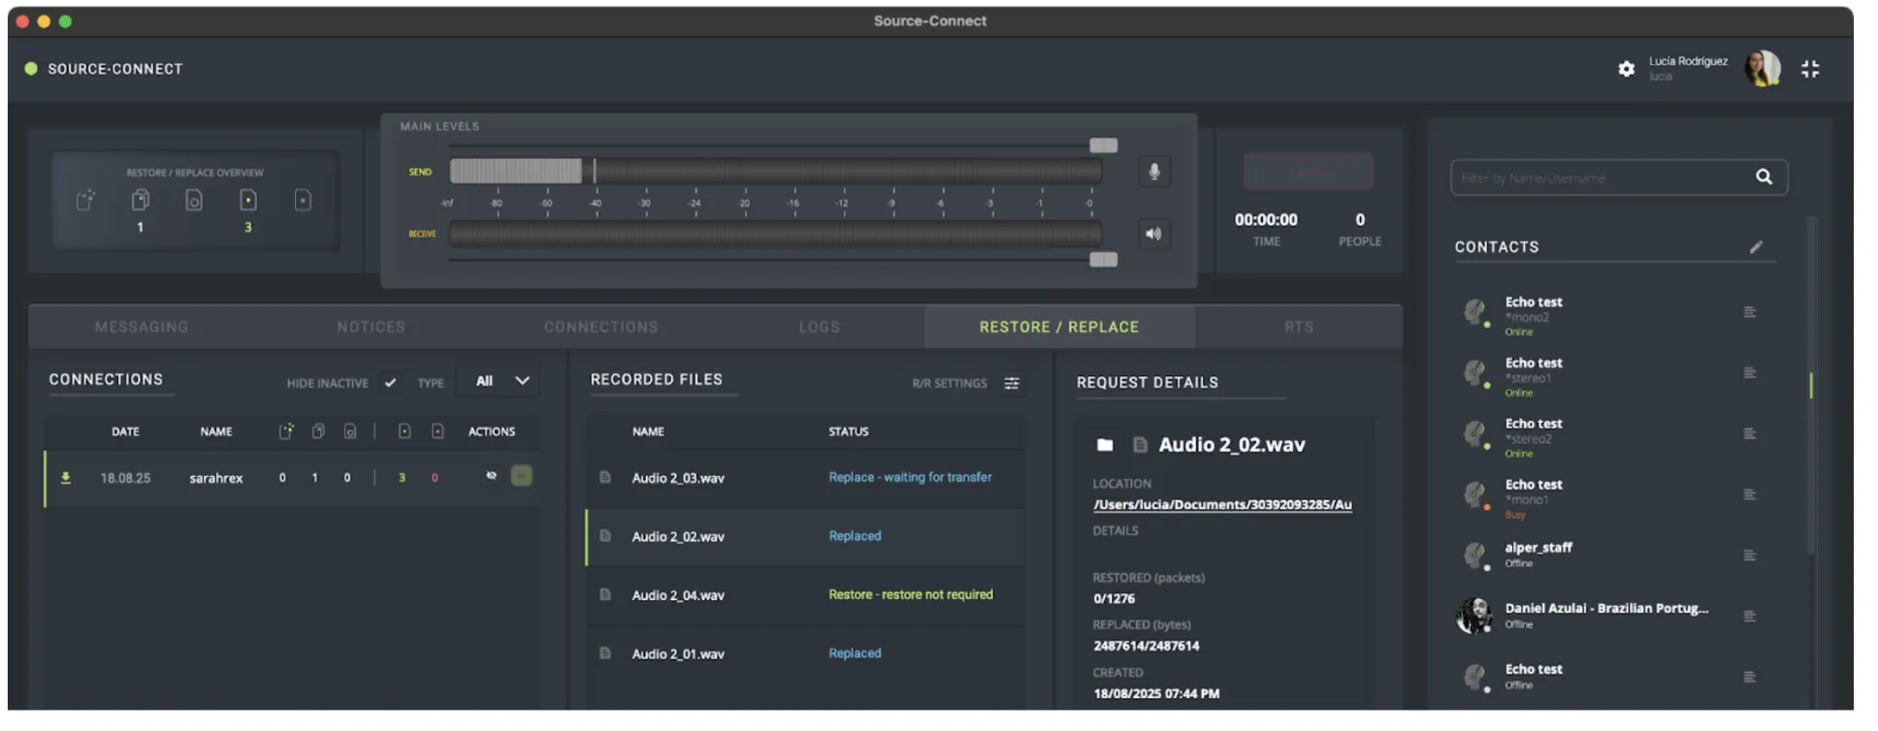Select recorded file Audio 2_02.wav

coord(805,537)
